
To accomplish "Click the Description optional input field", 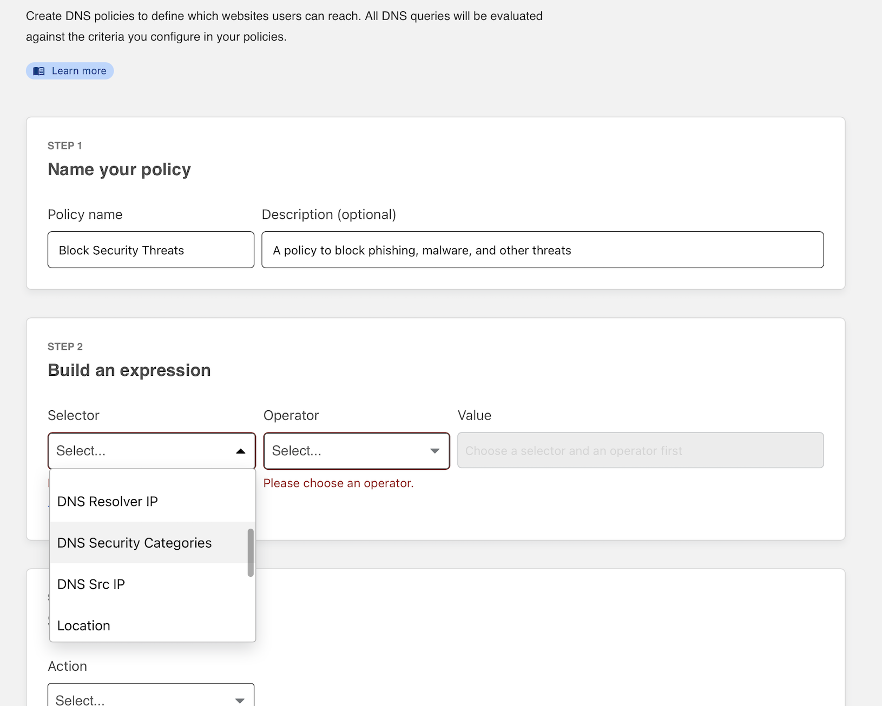I will [x=542, y=250].
